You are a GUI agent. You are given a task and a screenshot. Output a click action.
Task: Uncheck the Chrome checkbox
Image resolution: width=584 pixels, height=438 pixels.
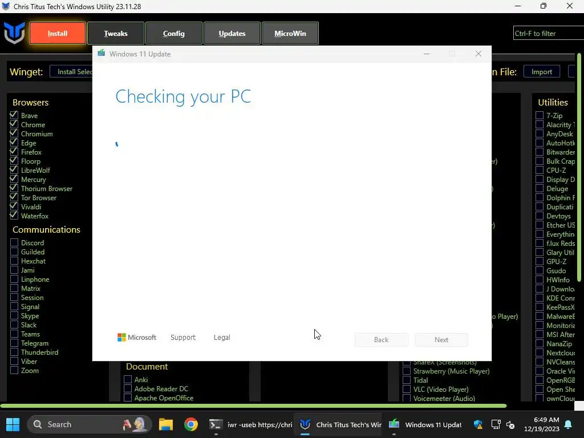point(14,124)
